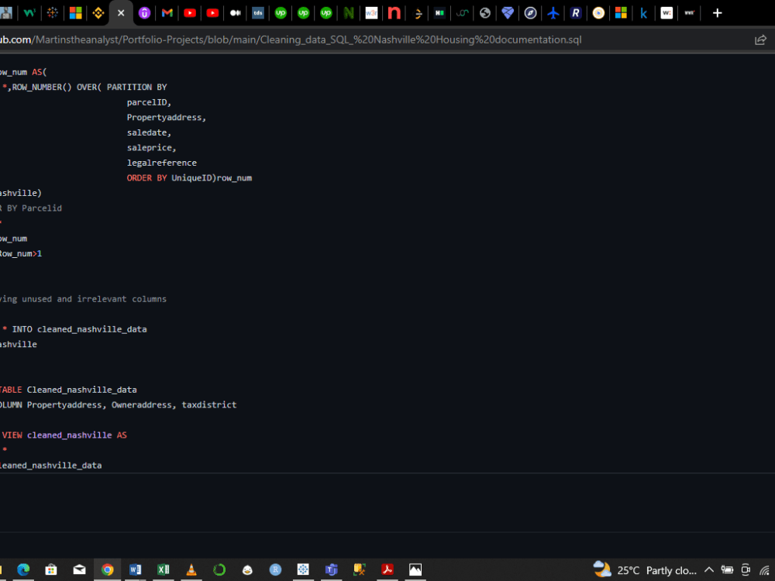Screen dimensions: 775x581
Task: Focus the GitHub URL address bar
Action: [x=291, y=40]
